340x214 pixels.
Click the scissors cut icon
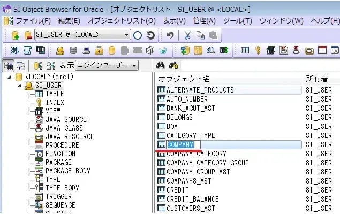point(187,35)
